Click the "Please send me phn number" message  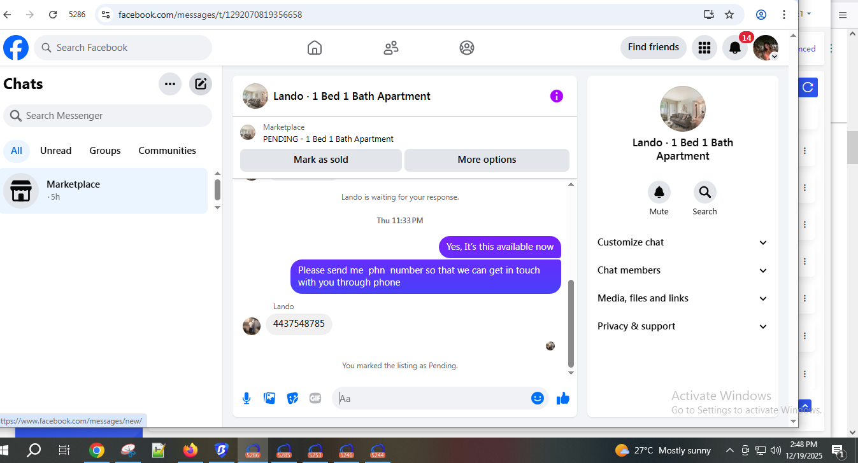[x=425, y=276]
